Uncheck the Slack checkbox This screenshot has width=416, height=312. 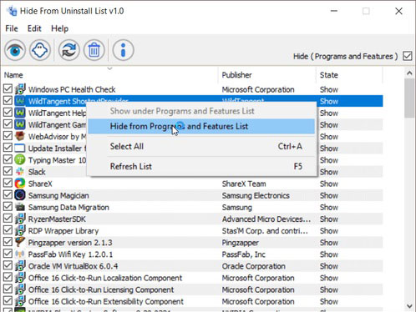8,171
